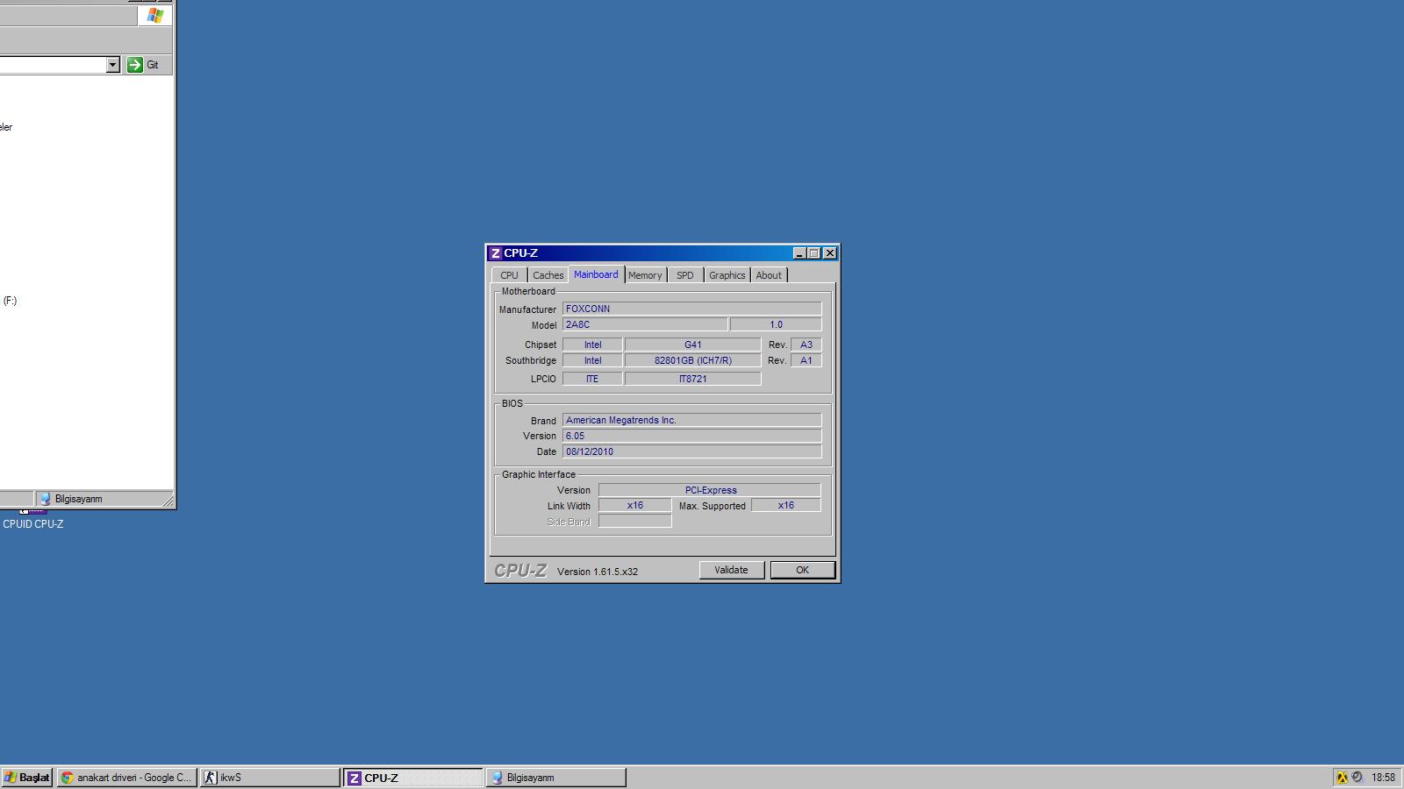Click the CPU-Z taskbar button

click(412, 778)
